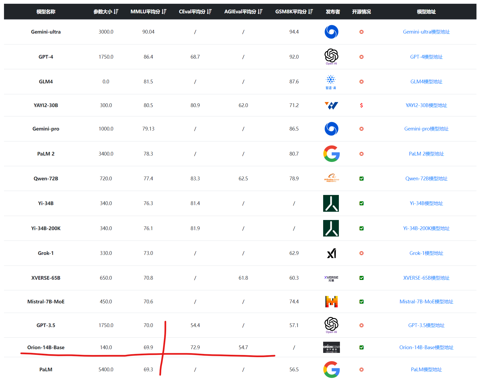Sort by the MMLU平均分 column
The width and height of the screenshot is (481, 379).
[164, 12]
